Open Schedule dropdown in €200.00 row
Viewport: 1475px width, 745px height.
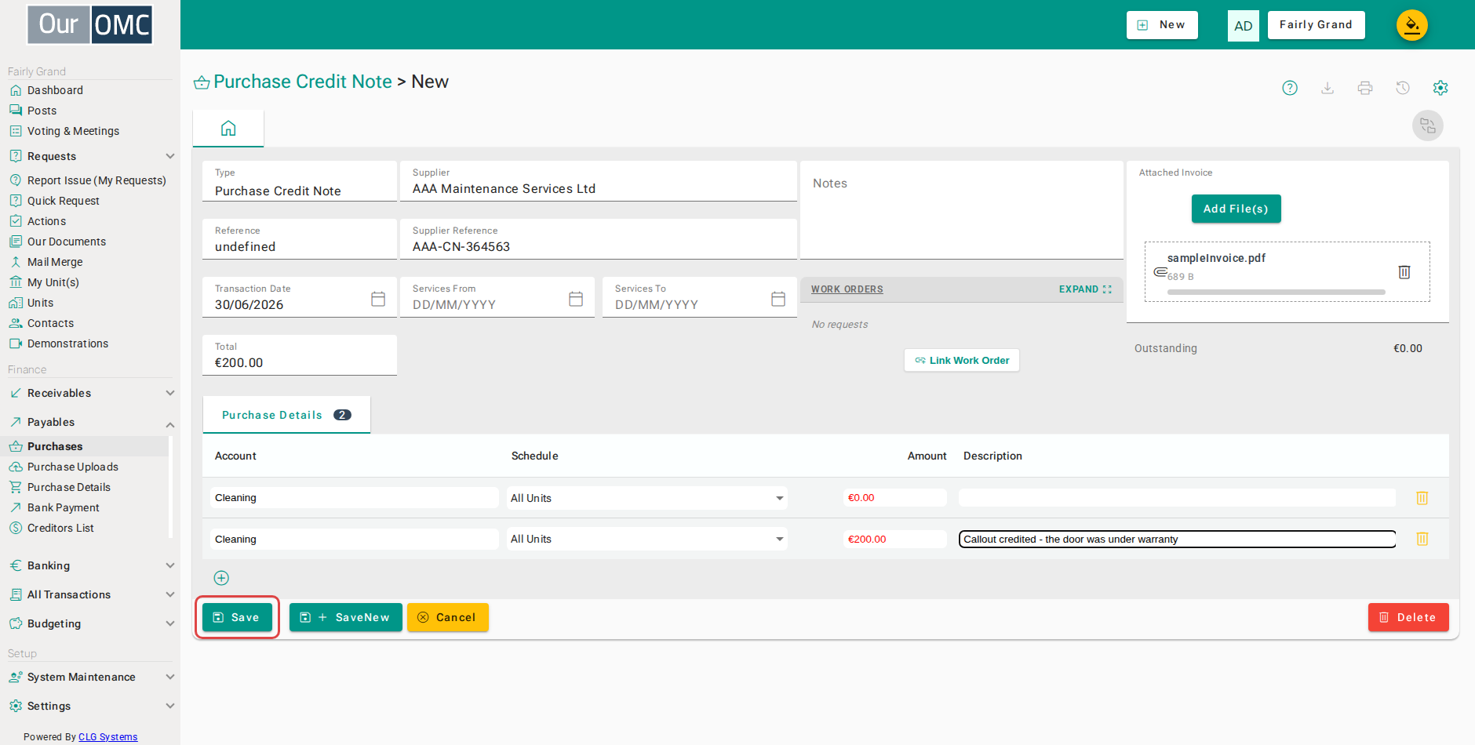(x=647, y=539)
